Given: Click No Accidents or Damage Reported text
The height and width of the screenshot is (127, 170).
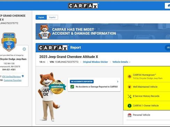Looking at the screenshot, I should 96,87.
